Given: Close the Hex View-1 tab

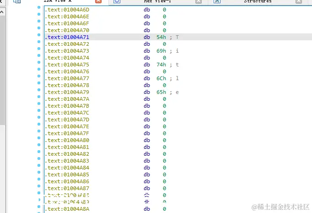Looking at the screenshot, I should click(x=199, y=1).
